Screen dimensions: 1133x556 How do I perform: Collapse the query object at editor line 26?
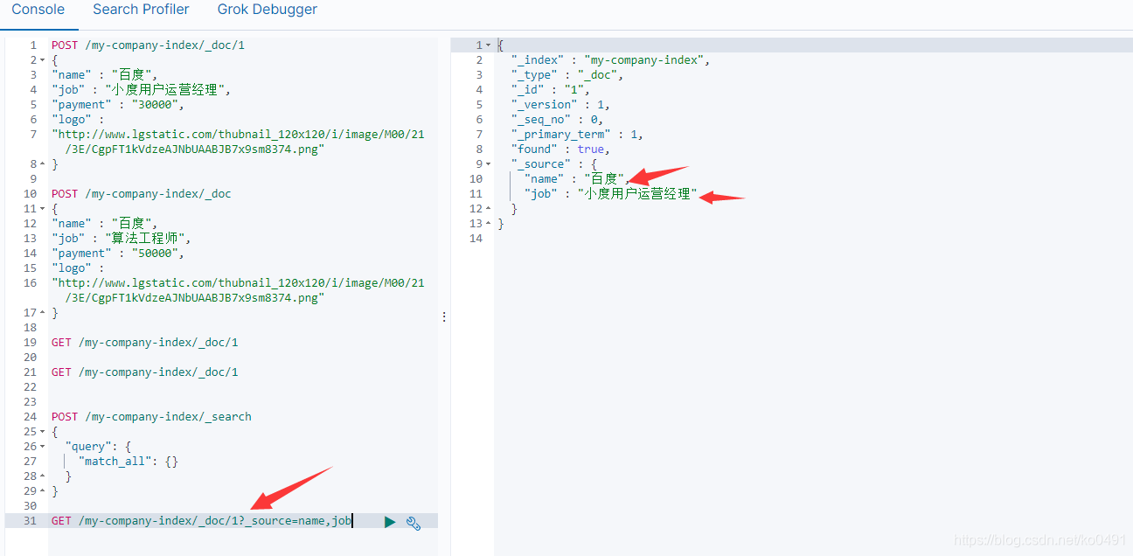[42, 447]
